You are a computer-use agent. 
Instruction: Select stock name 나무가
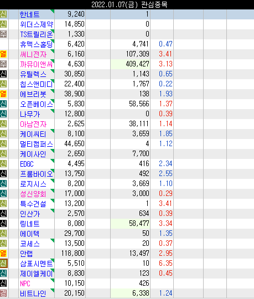click(30, 114)
